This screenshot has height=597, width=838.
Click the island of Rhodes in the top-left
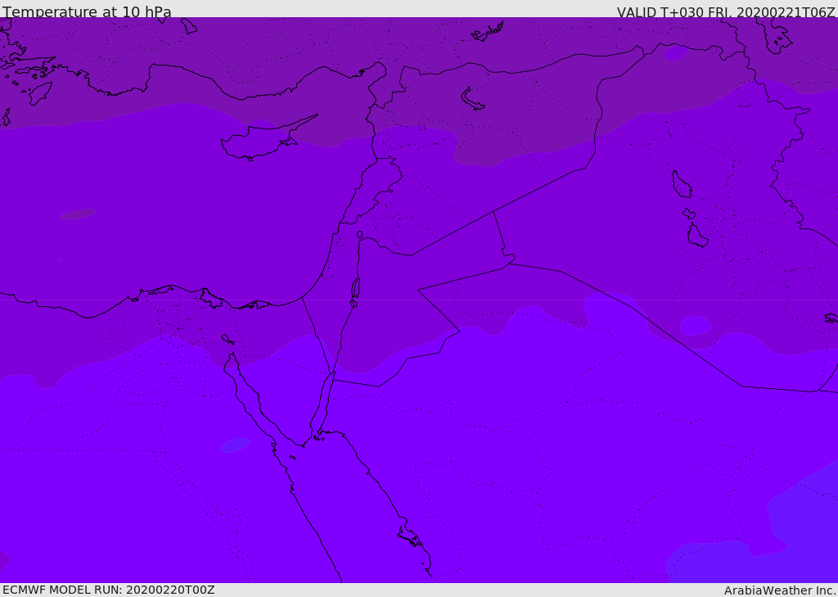(40, 93)
